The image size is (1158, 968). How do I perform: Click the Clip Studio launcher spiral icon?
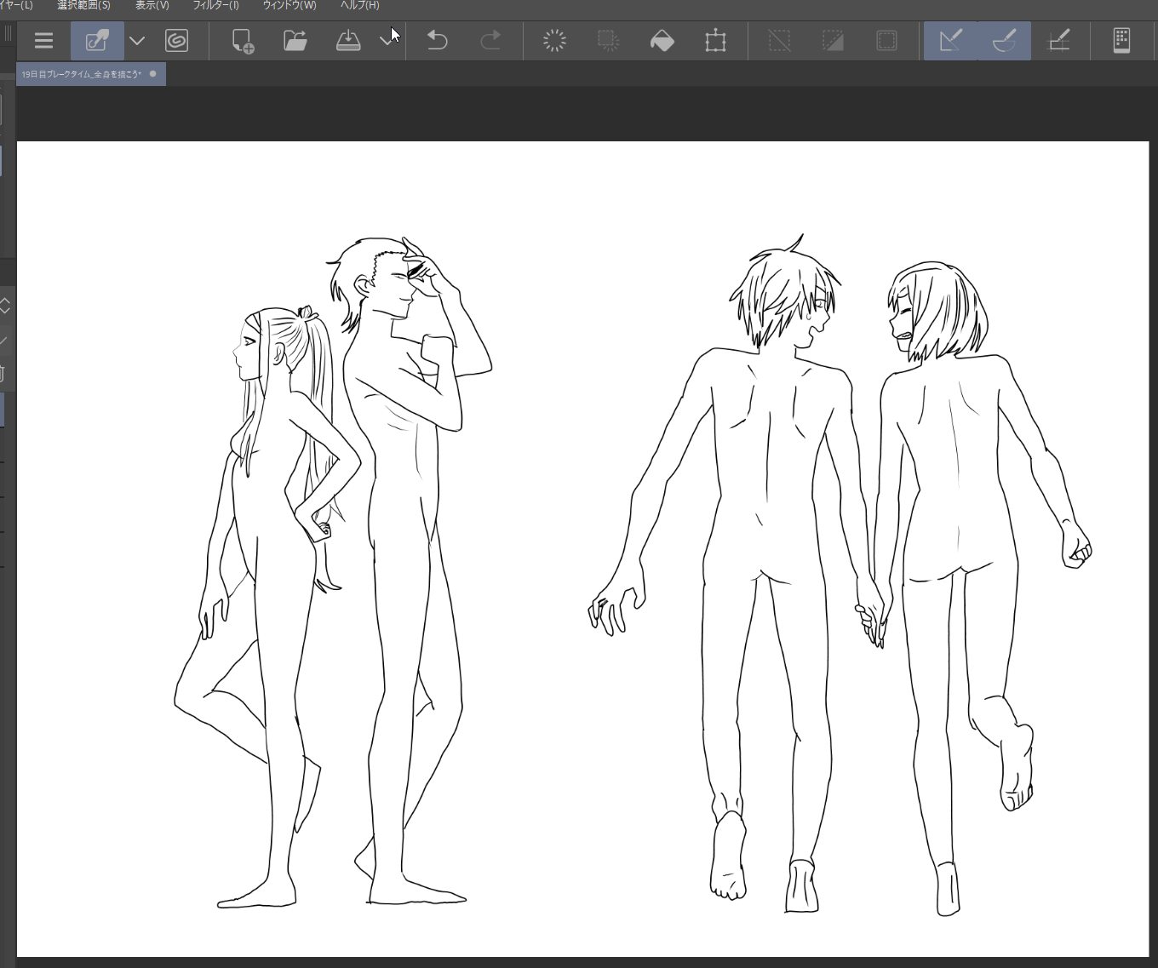pyautogui.click(x=176, y=41)
